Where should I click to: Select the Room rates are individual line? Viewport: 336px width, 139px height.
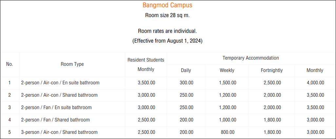click(x=167, y=31)
